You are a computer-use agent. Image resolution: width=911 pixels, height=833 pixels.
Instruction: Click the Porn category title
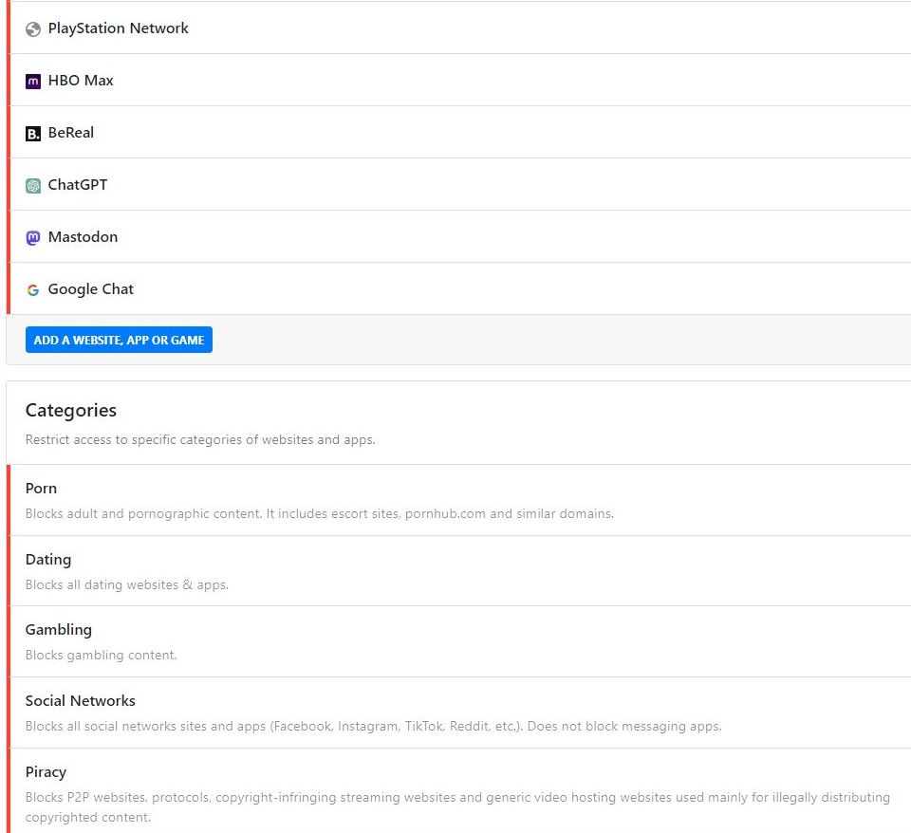click(41, 489)
